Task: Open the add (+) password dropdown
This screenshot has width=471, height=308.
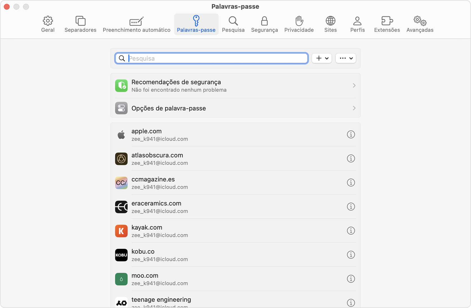Action: coord(322,58)
